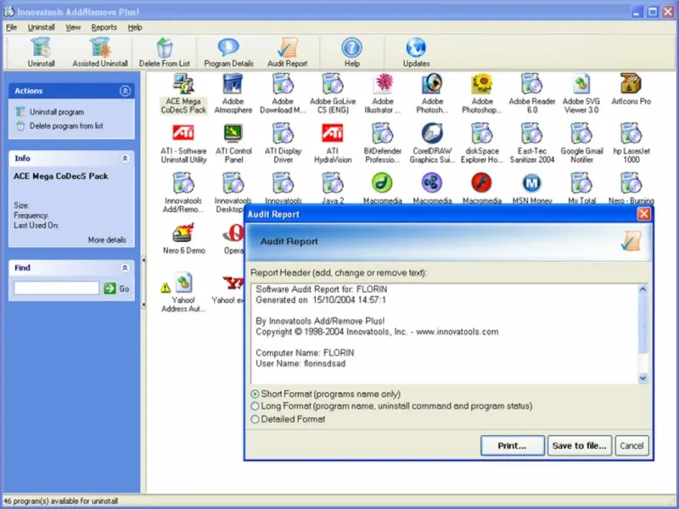679x509 pixels.
Task: Choose Short Format radio option
Action: 255,394
